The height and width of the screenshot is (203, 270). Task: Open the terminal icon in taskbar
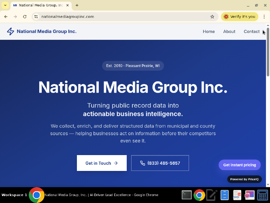[x=187, y=195]
